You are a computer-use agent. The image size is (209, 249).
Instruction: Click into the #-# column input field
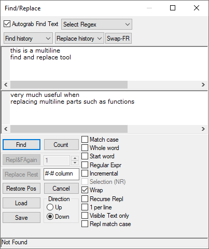click(x=61, y=174)
